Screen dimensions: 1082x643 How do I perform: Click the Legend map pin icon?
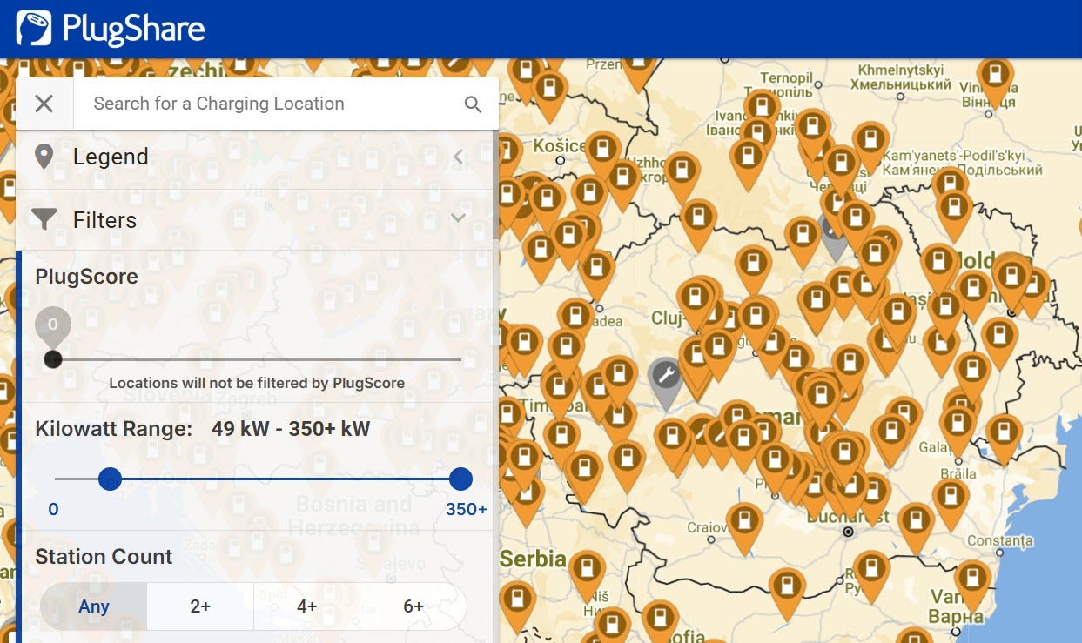(x=44, y=157)
